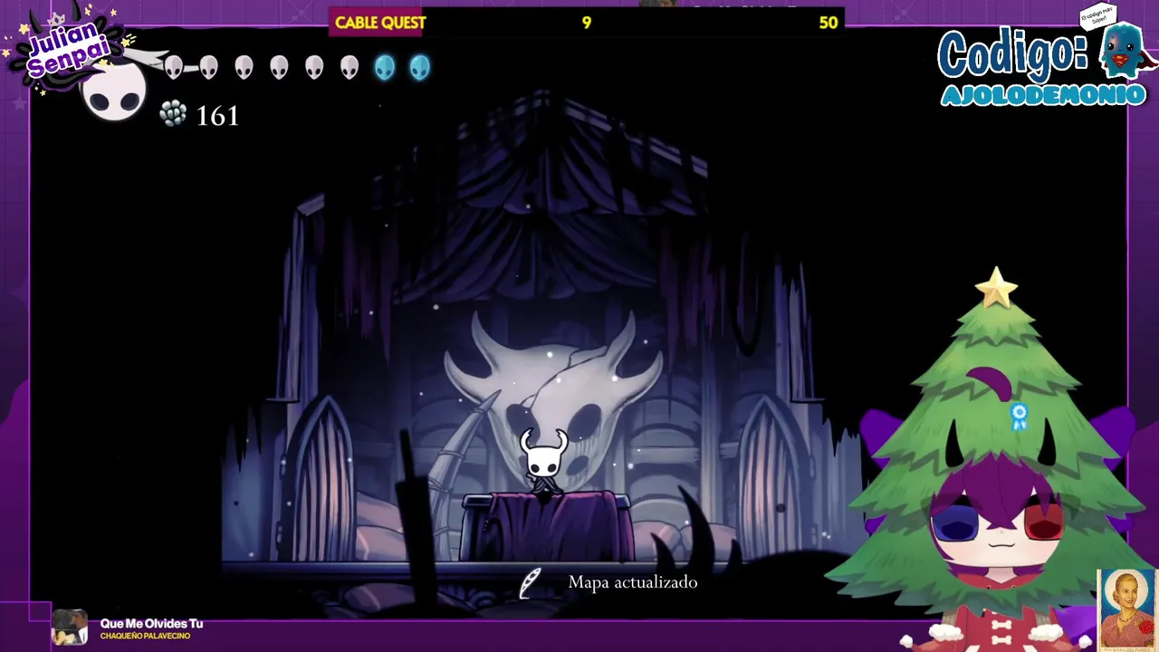
Task: Click the CABLE QUEST label
Action: (380, 23)
